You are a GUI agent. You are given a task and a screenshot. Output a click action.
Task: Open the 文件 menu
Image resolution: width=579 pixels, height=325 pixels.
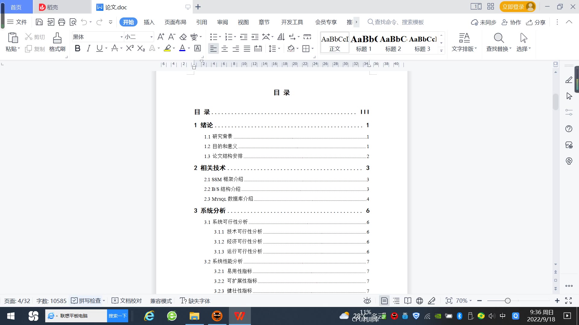coord(17,22)
